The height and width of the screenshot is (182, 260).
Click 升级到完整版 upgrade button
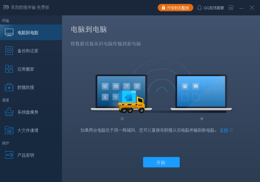(x=176, y=8)
